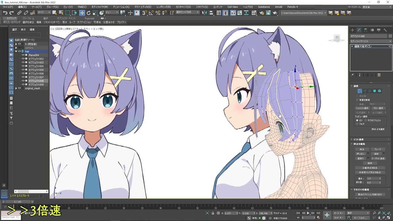Open the Render Setup teapot icon
Screen dimensions: 393x221
pyautogui.click(x=262, y=13)
